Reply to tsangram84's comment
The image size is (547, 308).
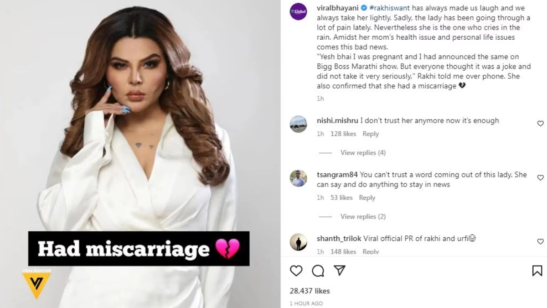[x=367, y=198]
